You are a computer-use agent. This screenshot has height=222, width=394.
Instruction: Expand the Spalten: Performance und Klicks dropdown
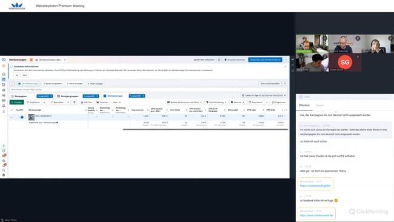(184, 103)
